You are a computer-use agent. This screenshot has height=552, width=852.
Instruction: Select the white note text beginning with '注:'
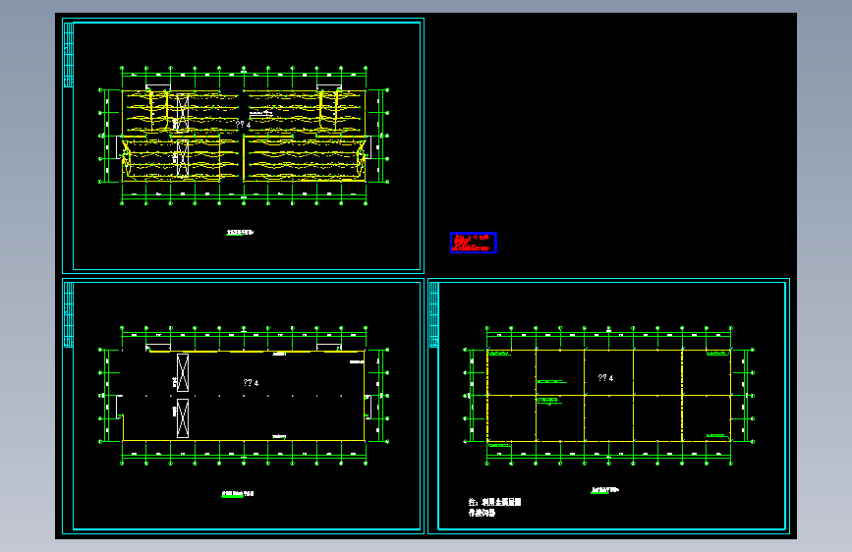(x=494, y=507)
